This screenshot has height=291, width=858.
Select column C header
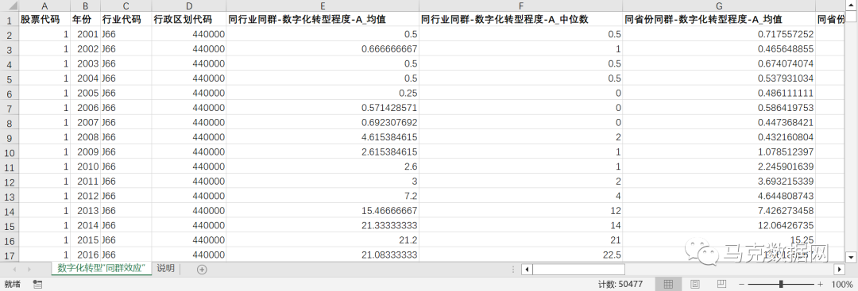(126, 6)
